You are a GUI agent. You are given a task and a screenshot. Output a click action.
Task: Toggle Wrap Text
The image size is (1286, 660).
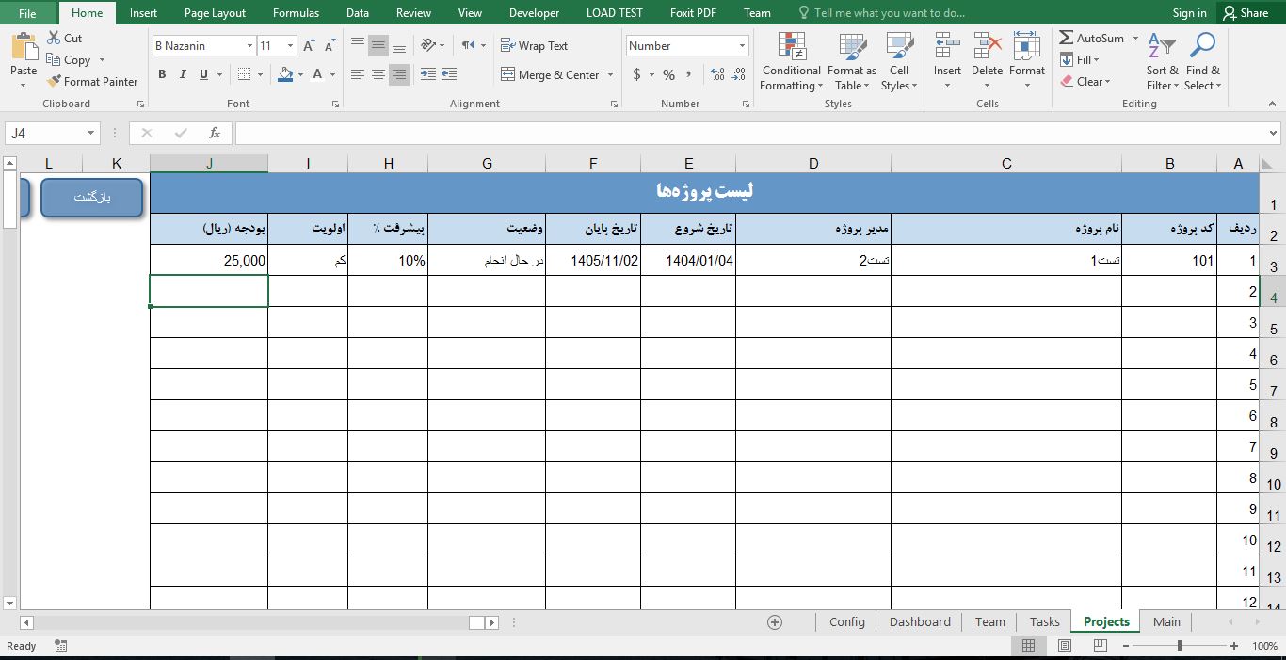point(534,45)
